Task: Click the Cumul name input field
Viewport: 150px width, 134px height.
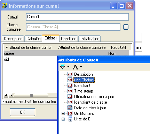Action: tap(77, 17)
